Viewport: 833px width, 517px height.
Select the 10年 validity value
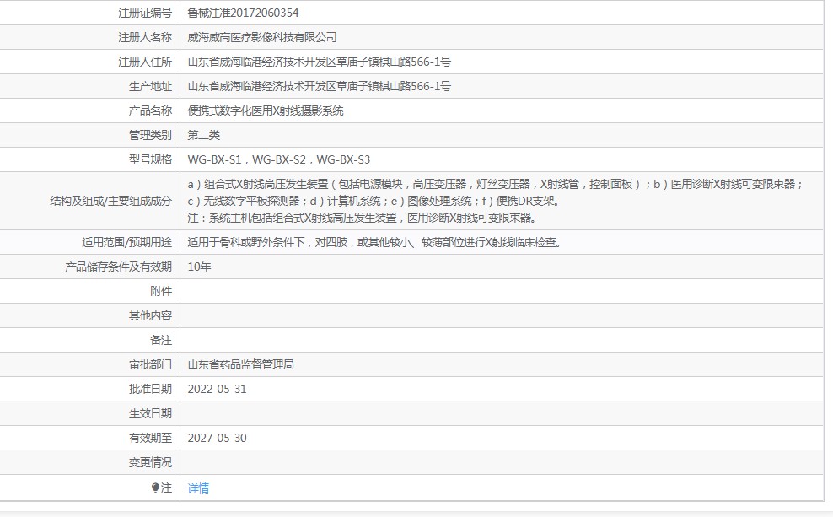point(199,267)
